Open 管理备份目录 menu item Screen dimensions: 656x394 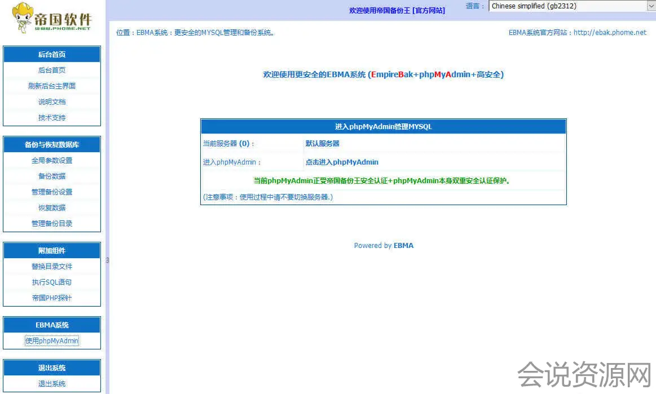click(52, 224)
